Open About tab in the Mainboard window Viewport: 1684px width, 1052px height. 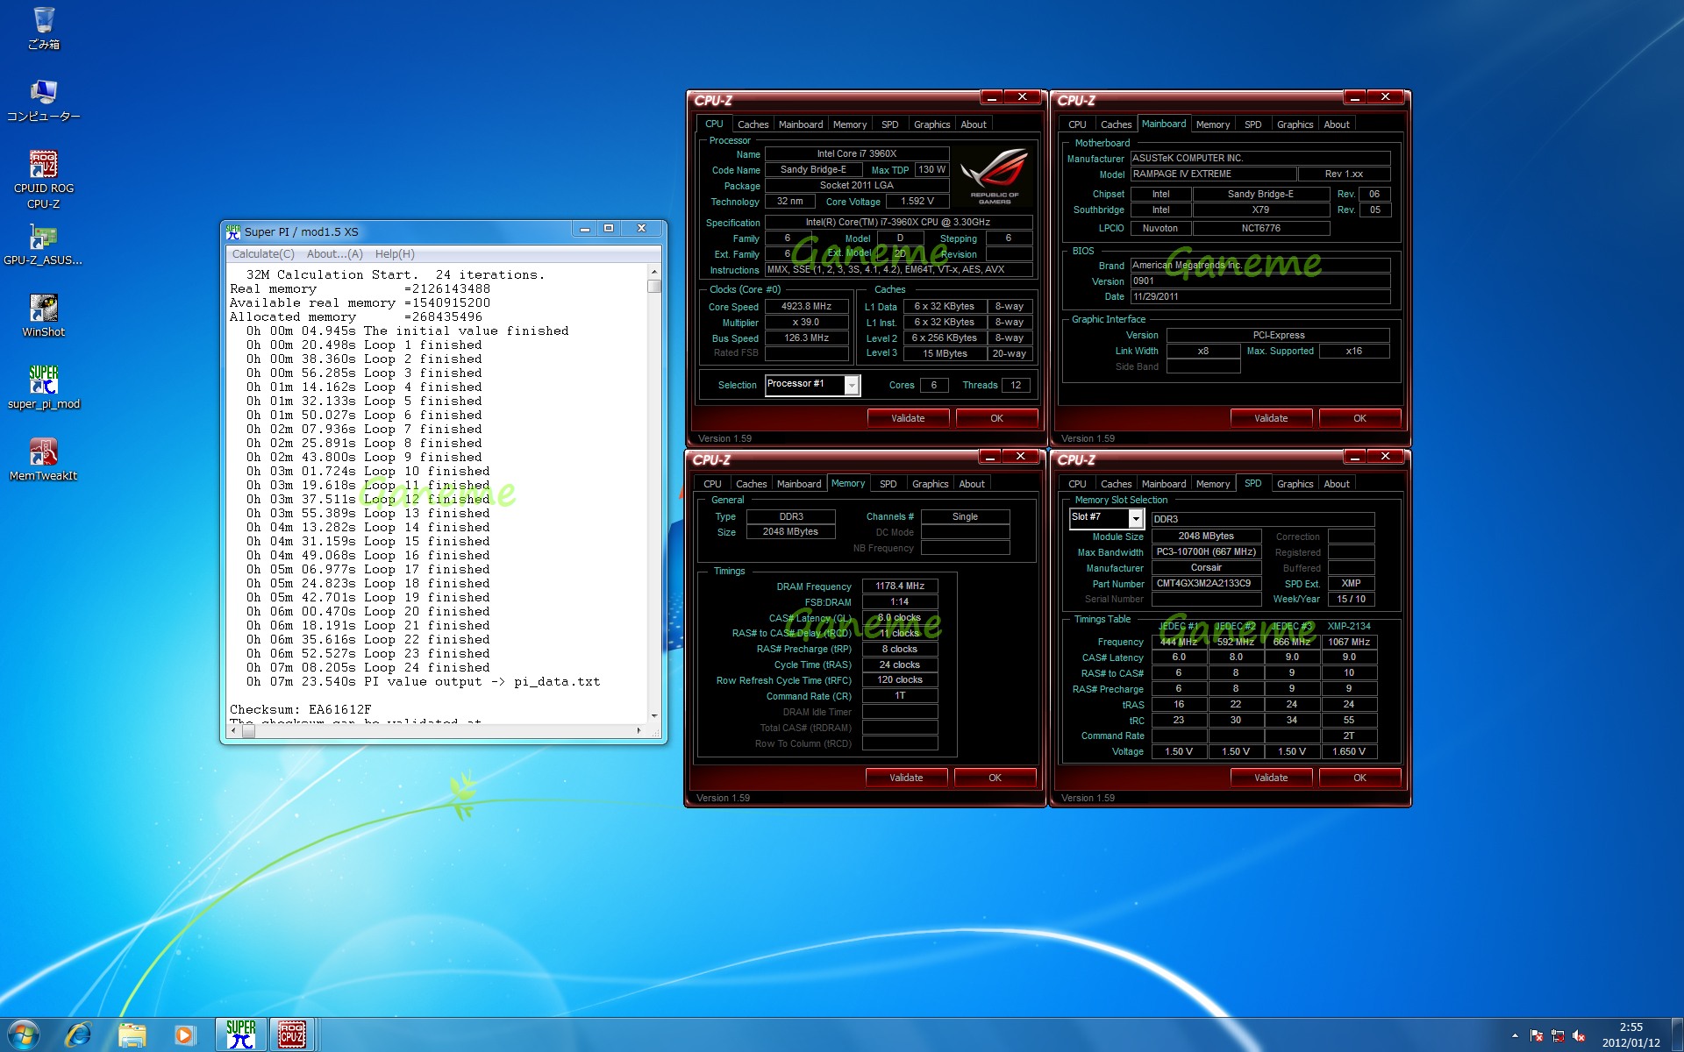1337,124
